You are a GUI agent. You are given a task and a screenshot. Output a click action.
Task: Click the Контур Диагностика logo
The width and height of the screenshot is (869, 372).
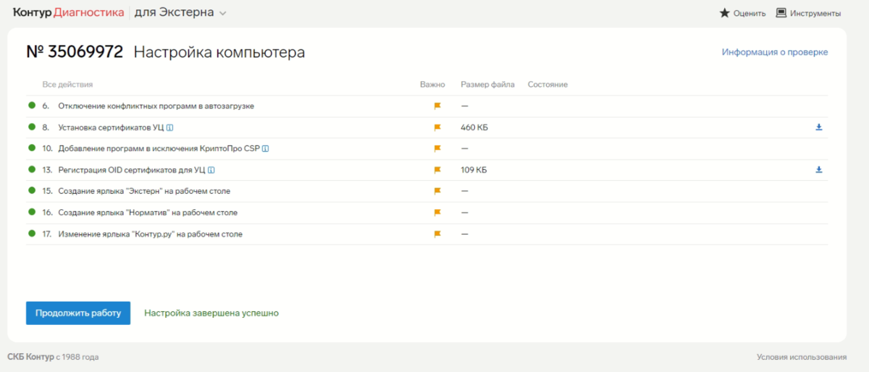tap(68, 12)
